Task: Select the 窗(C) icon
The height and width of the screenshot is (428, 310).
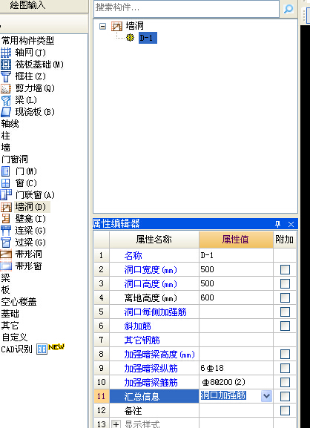Action: click(6, 183)
